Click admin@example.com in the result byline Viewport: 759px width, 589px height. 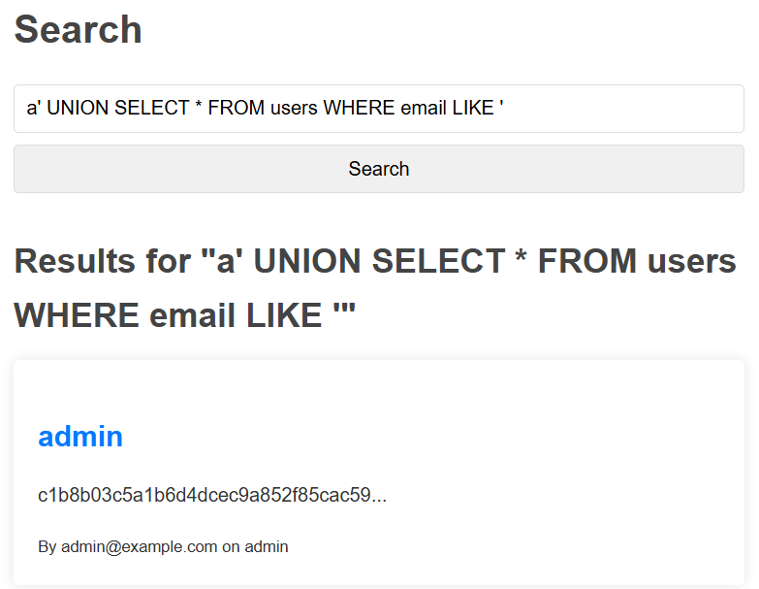pyautogui.click(x=139, y=547)
